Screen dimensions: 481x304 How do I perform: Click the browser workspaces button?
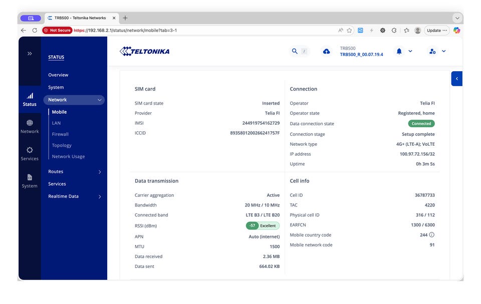(x=31, y=18)
